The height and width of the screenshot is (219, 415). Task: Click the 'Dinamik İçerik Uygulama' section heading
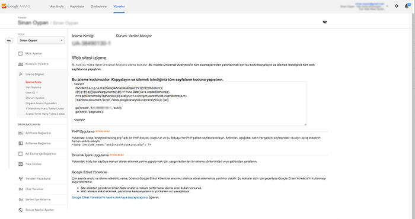coord(90,155)
